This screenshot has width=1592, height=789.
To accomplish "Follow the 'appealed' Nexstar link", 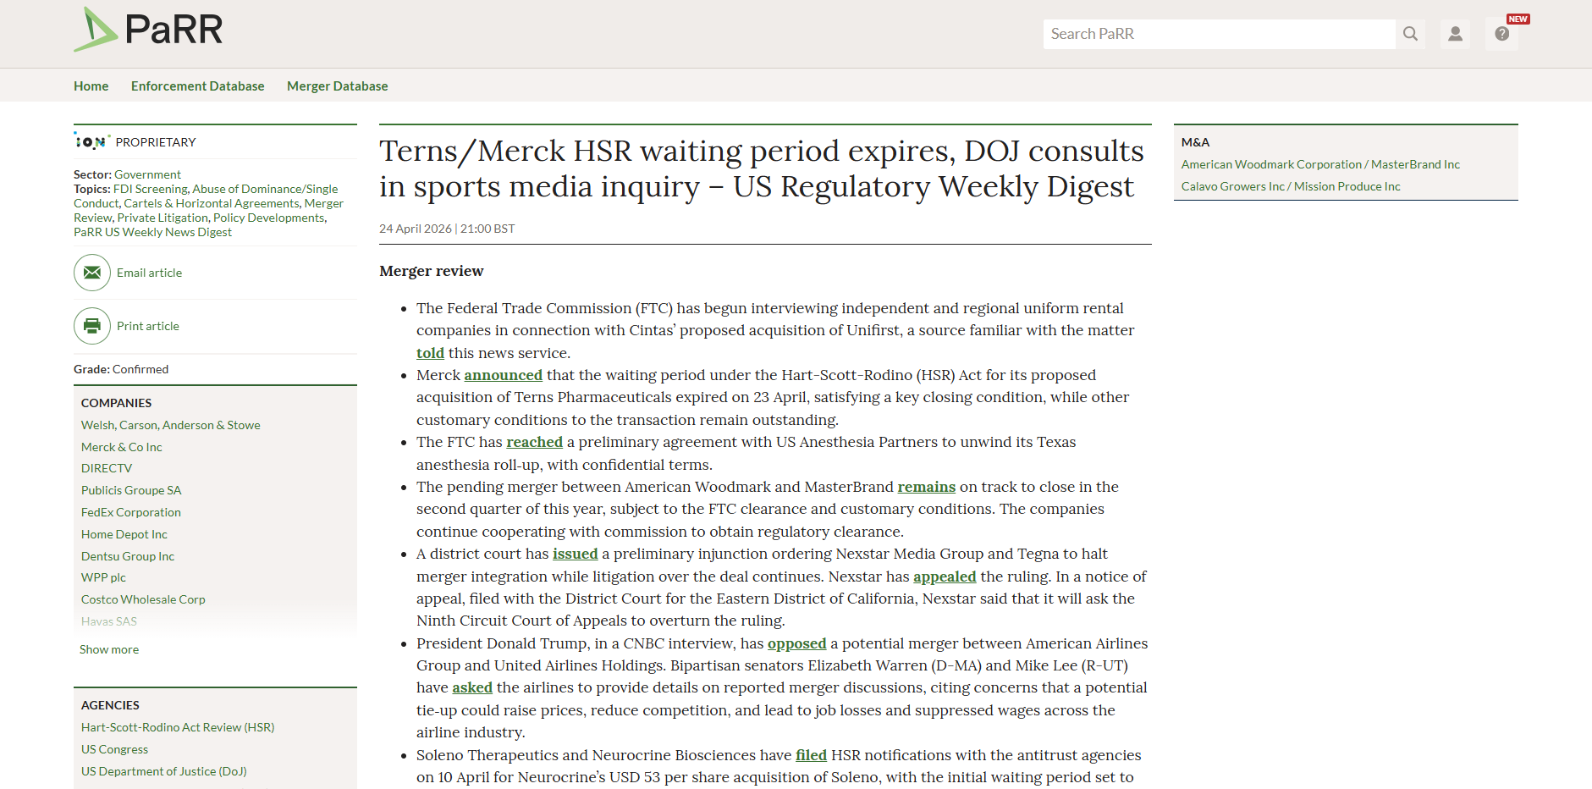I will (x=945, y=577).
